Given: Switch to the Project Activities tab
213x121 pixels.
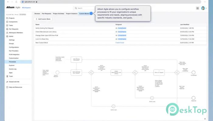Looking at the screenshot, I should pos(58,14).
